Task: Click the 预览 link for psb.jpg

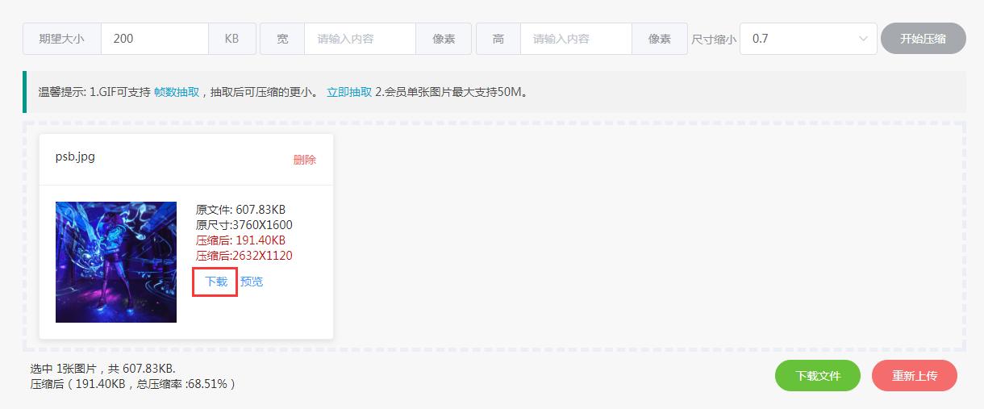Action: [252, 282]
